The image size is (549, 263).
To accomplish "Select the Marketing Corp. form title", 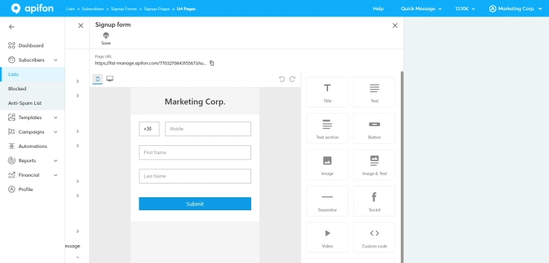I will [x=195, y=101].
